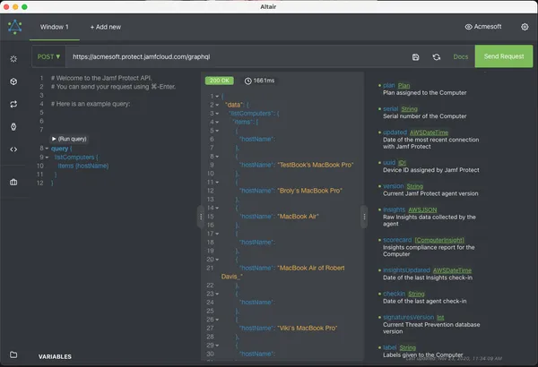Open the Acmesoft environment selector

pyautogui.click(x=483, y=27)
